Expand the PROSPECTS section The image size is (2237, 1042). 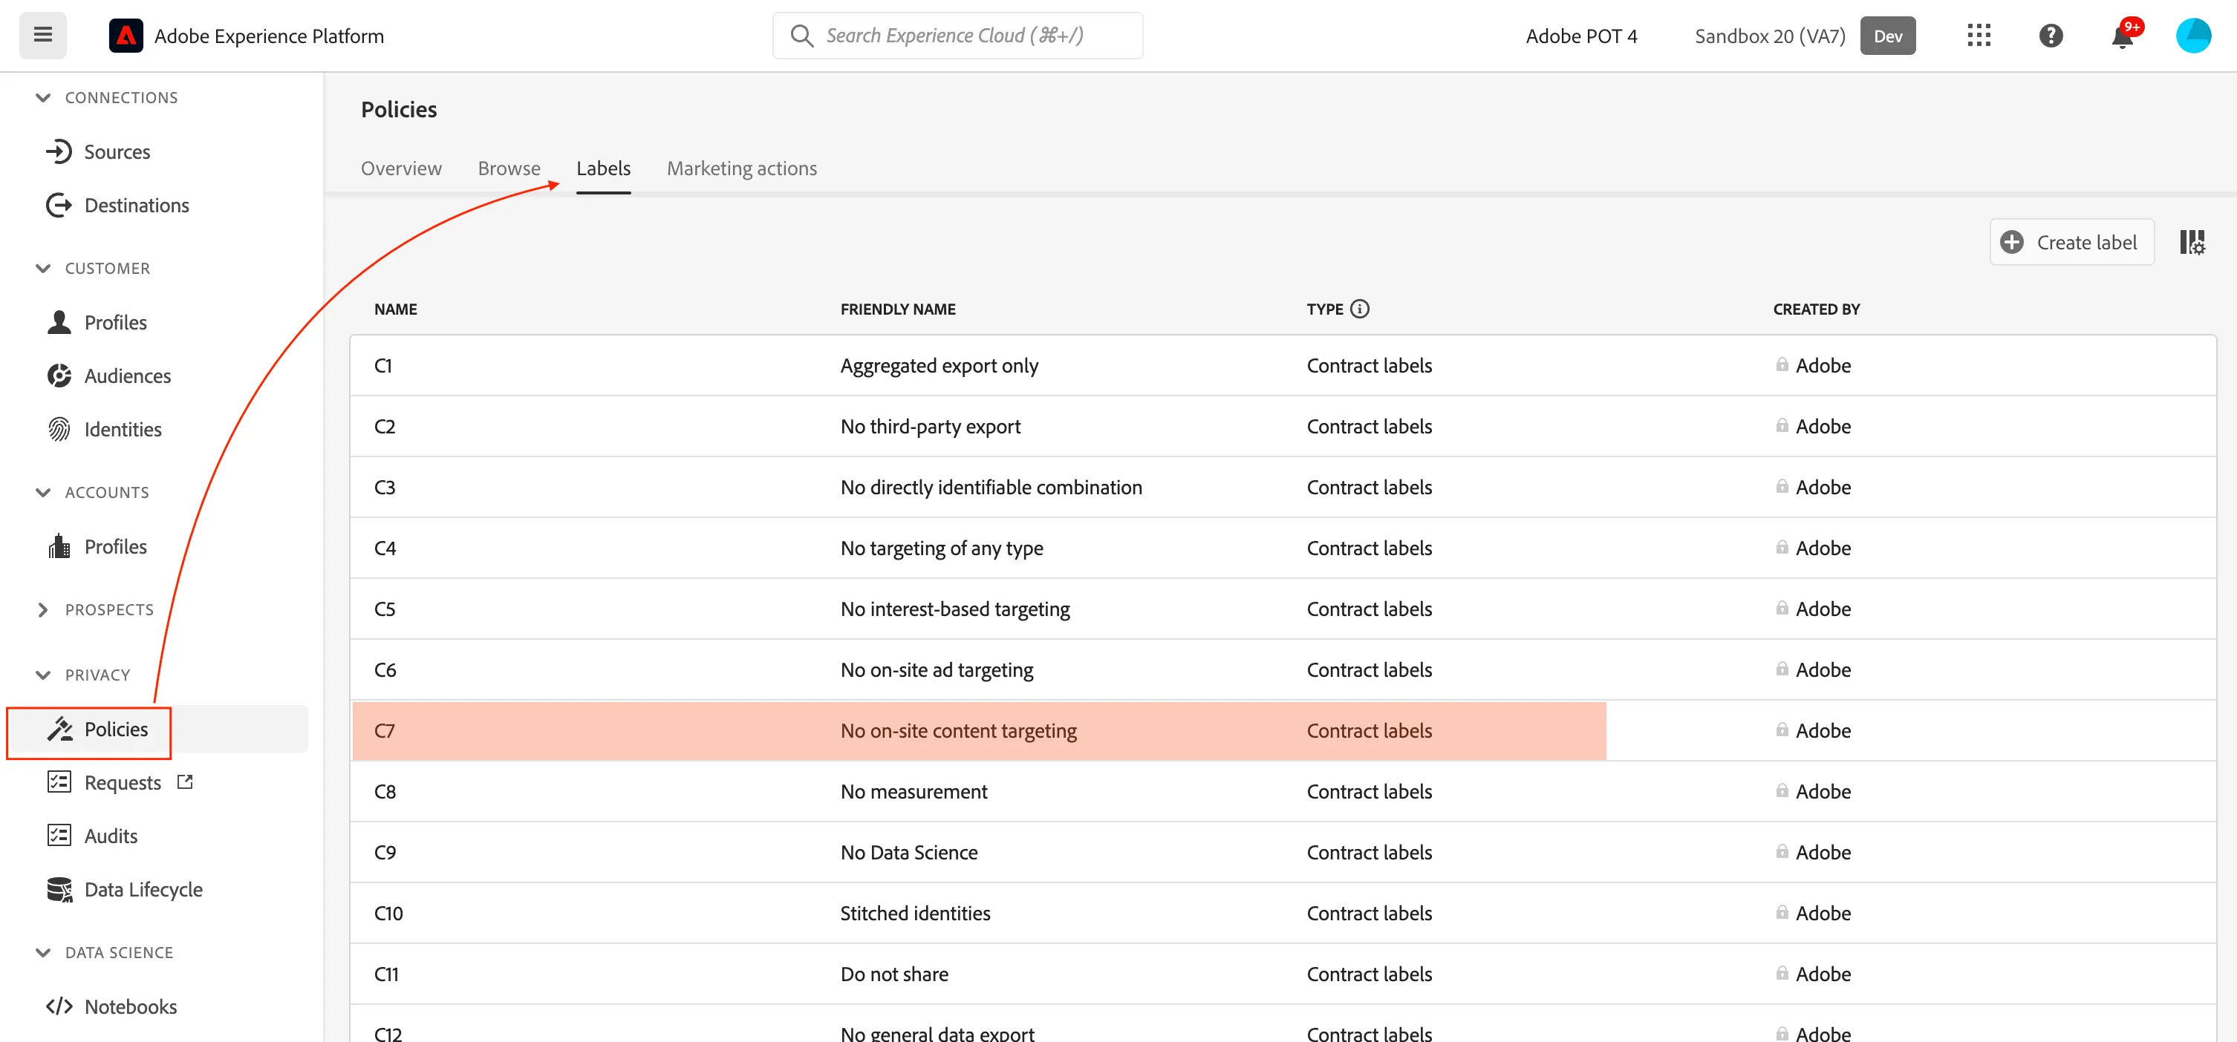tap(42, 610)
